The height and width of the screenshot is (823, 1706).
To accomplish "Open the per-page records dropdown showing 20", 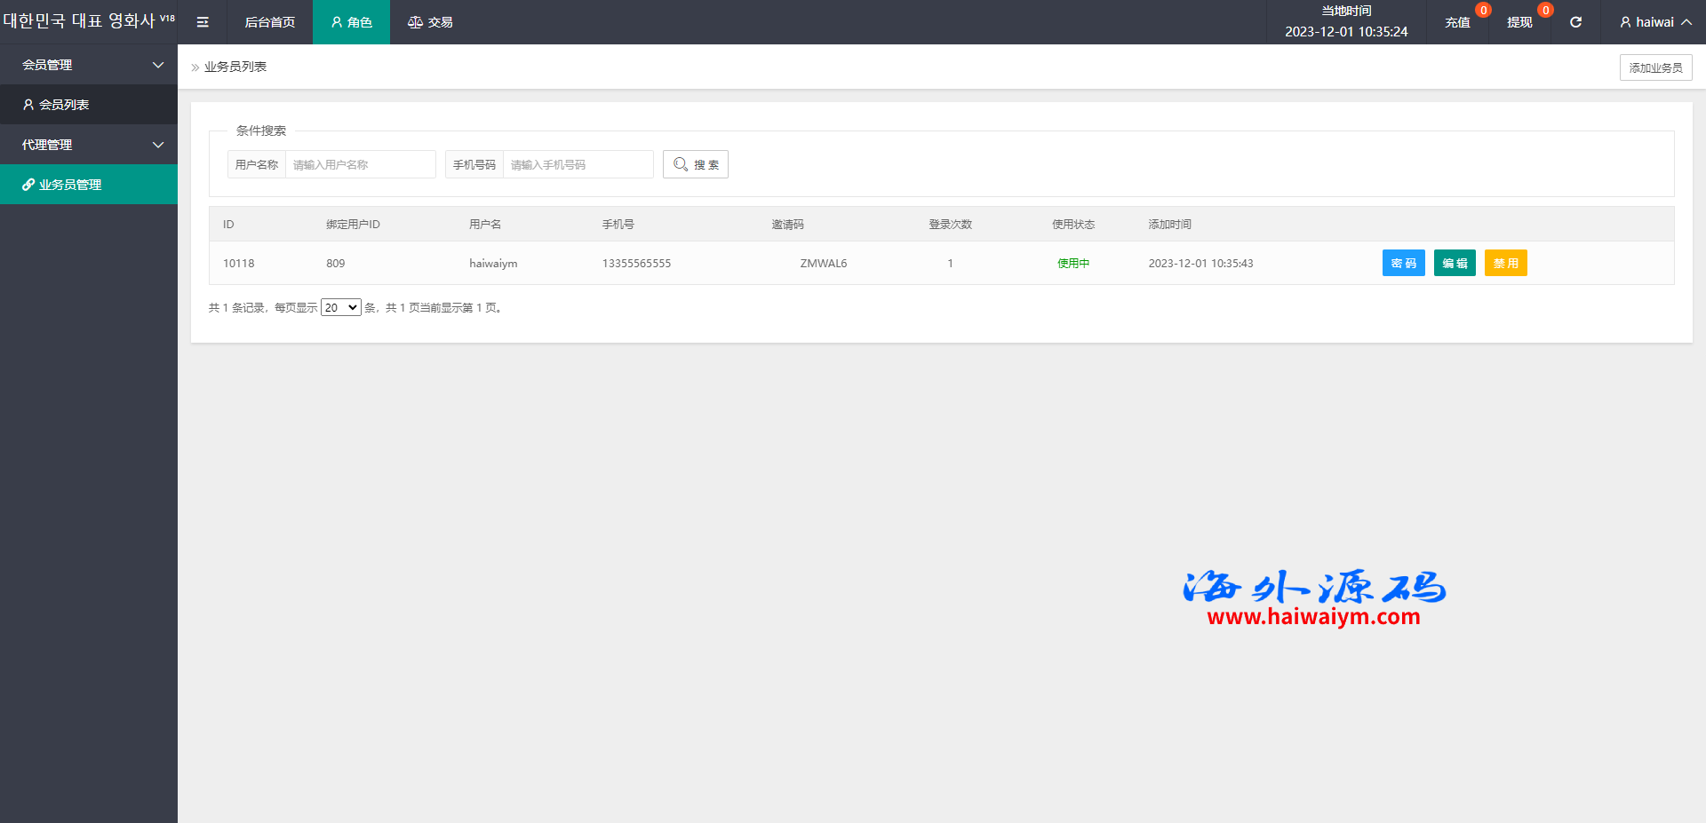I will [340, 307].
